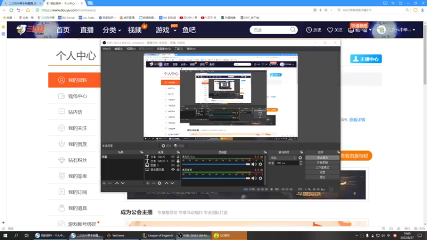Open OBS 视图(V) menu
427x240 pixels.
pyautogui.click(x=131, y=49)
